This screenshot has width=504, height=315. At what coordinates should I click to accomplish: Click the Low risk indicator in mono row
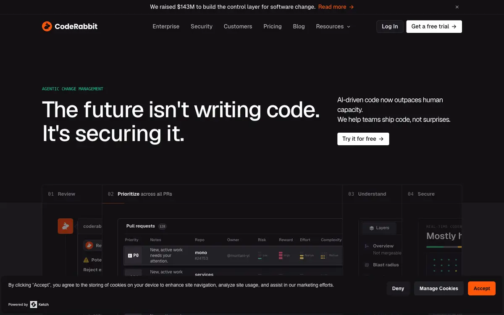[262, 255]
